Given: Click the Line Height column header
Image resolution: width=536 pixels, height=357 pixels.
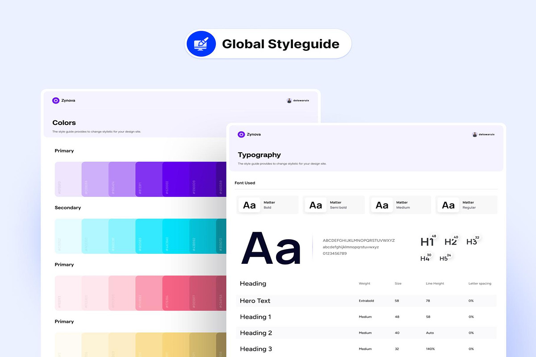Looking at the screenshot, I should point(435,283).
